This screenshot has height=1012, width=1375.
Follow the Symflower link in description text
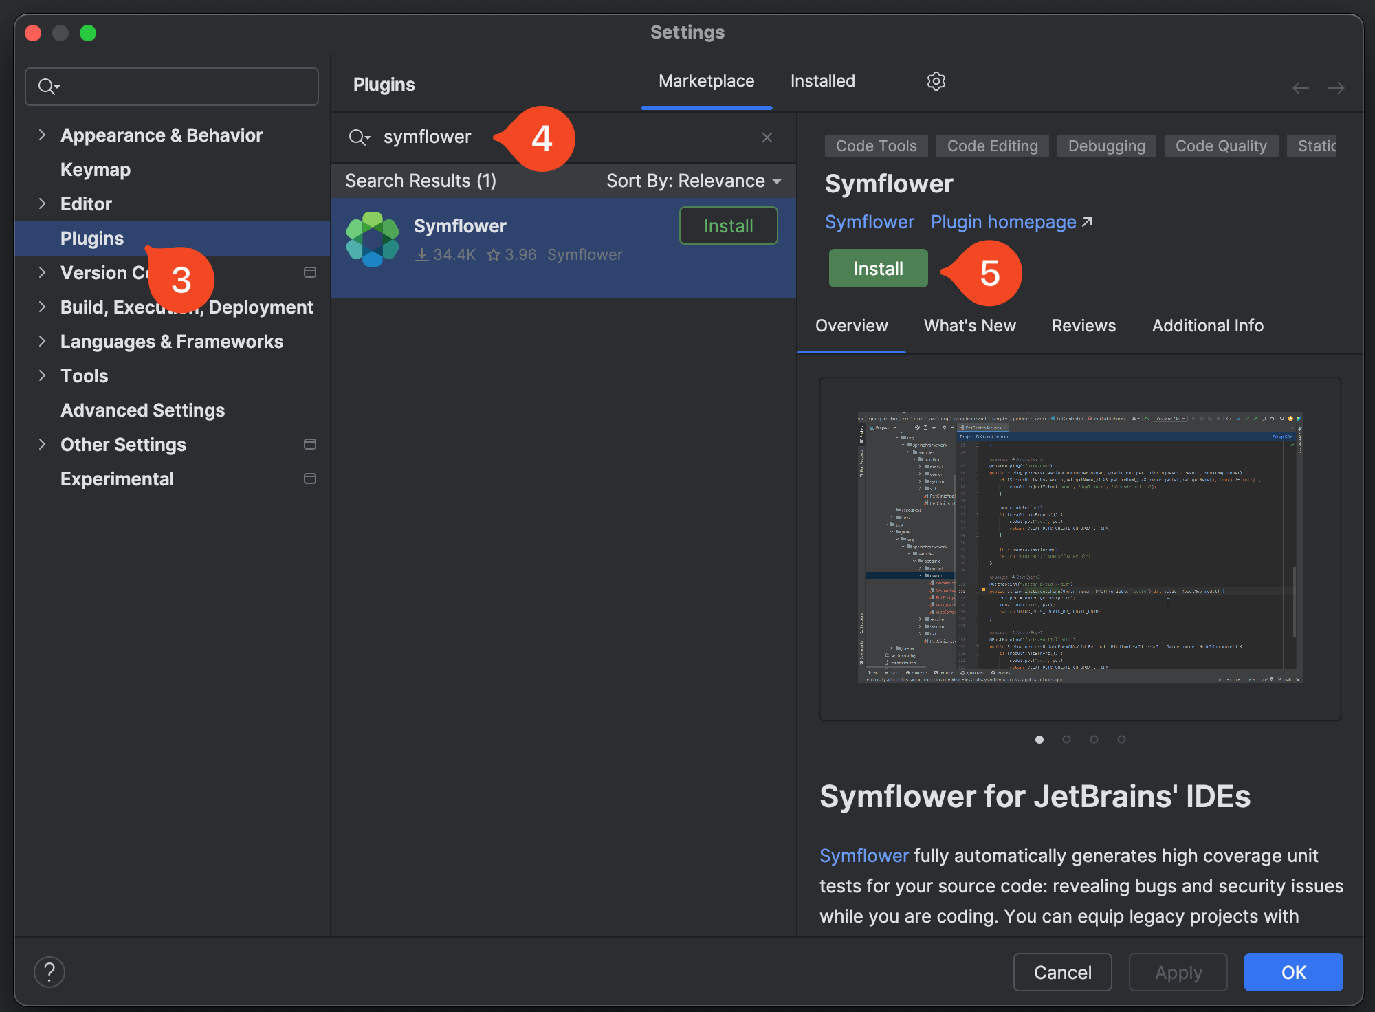pos(864,856)
